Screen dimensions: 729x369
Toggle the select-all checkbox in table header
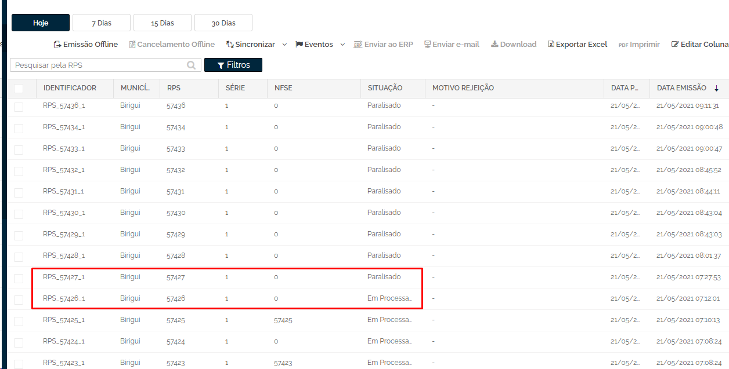coord(19,89)
